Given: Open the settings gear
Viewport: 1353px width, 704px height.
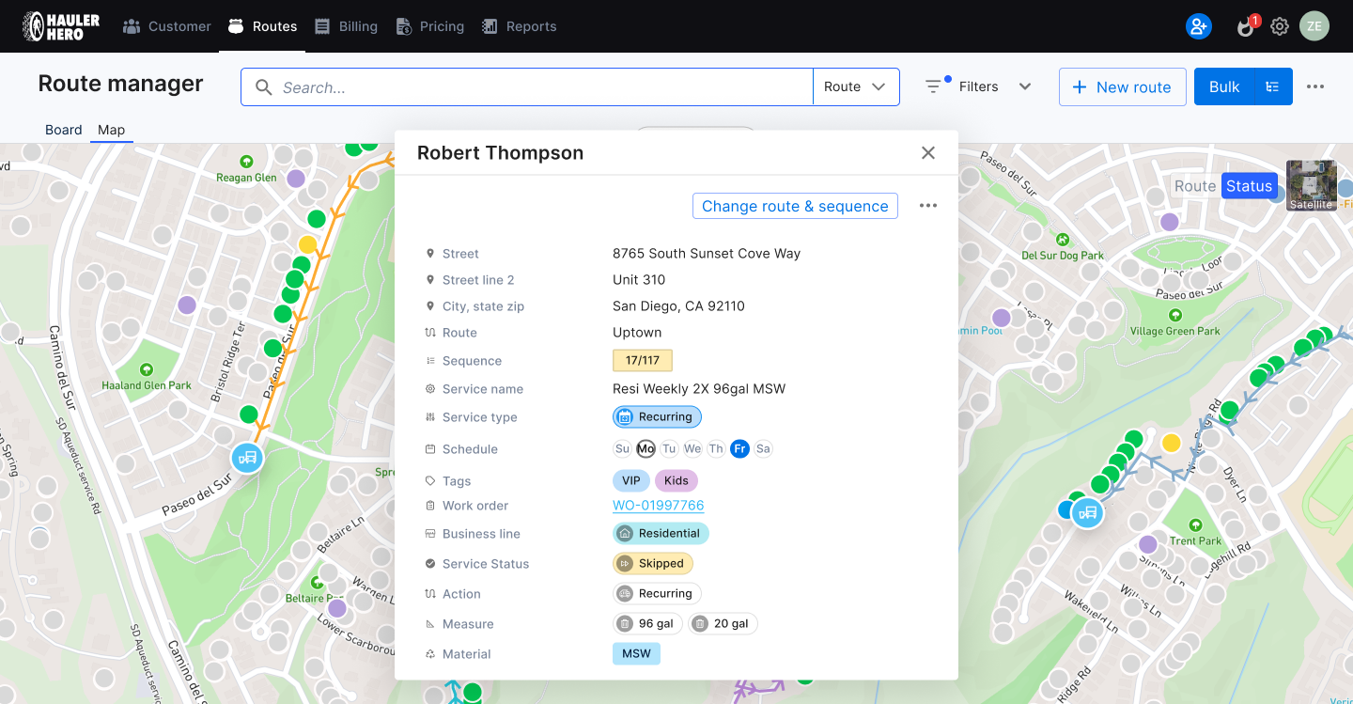Looking at the screenshot, I should tap(1279, 26).
